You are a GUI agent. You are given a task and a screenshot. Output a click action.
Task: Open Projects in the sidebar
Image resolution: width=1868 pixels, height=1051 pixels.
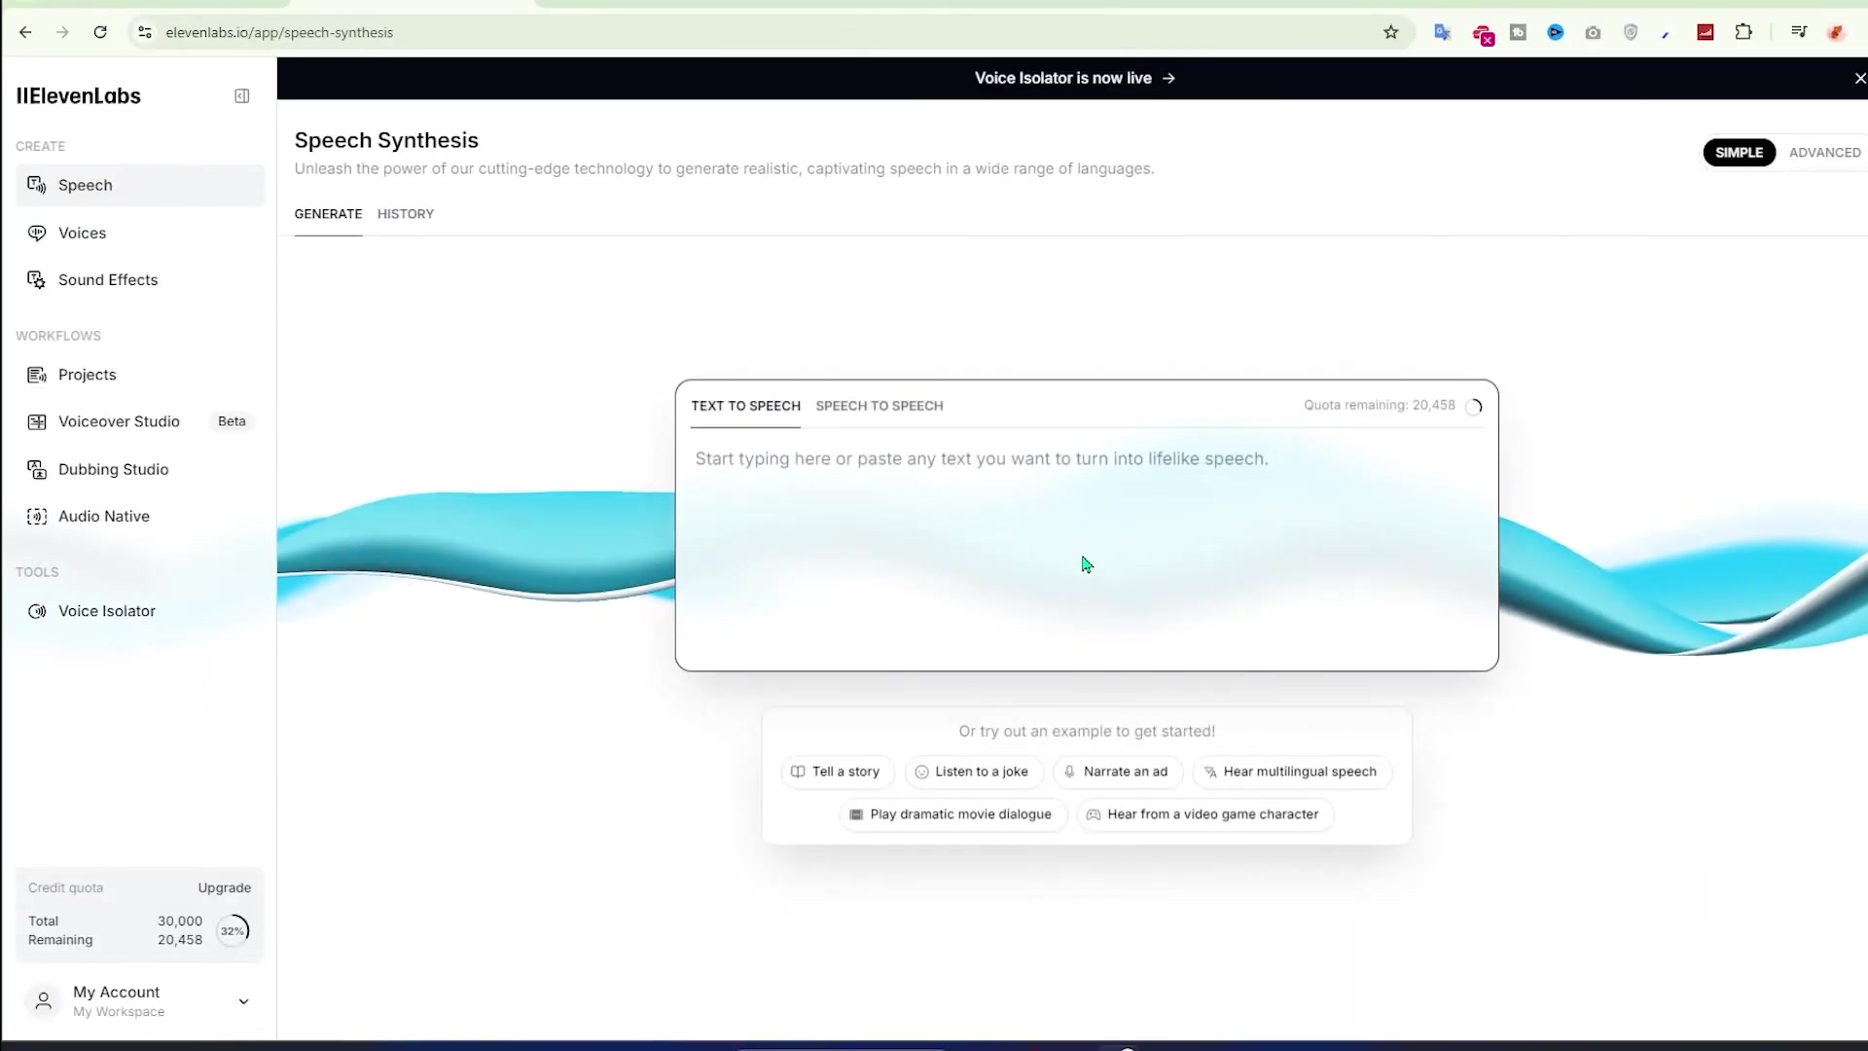tap(140, 375)
